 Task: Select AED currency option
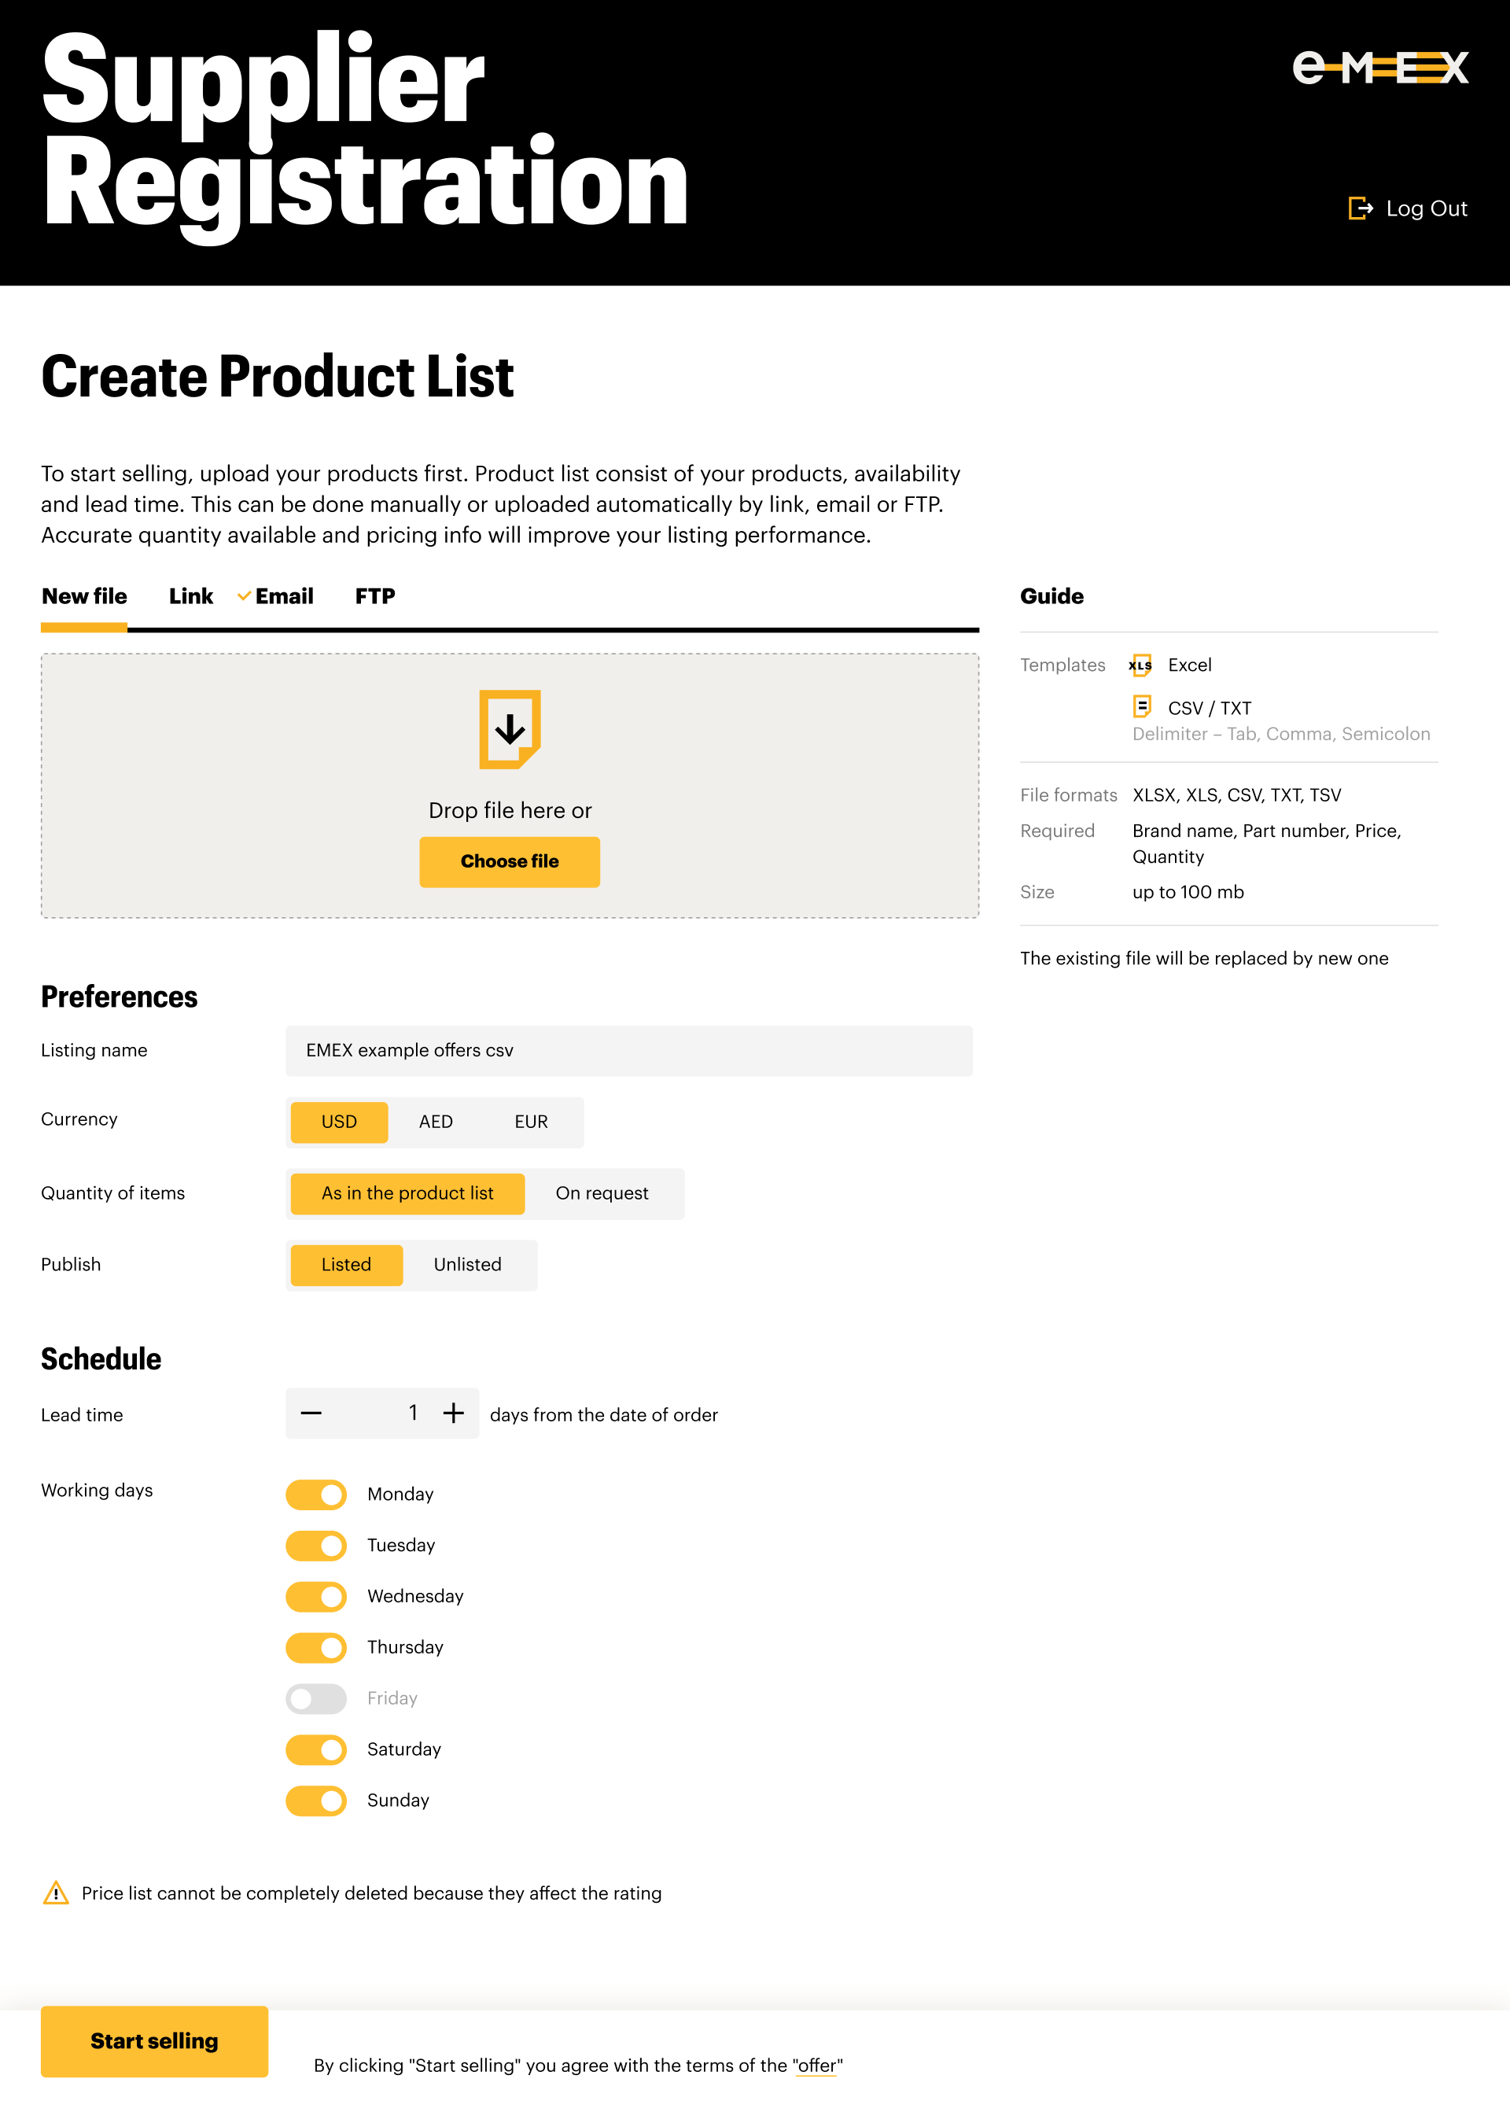coord(435,1122)
